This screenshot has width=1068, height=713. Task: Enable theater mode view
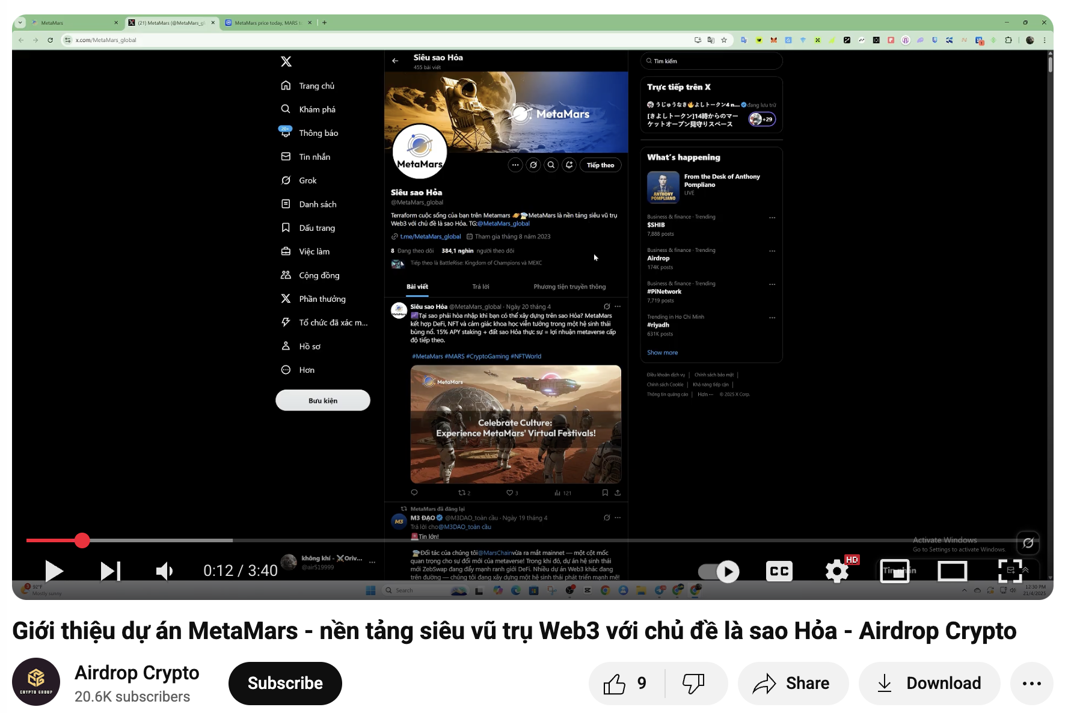click(x=952, y=571)
